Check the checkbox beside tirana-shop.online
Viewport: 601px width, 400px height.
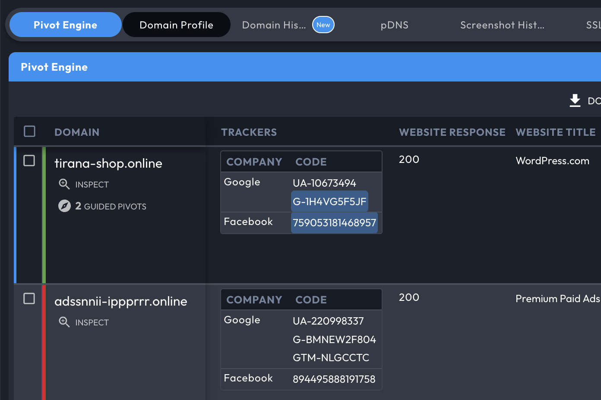point(29,160)
